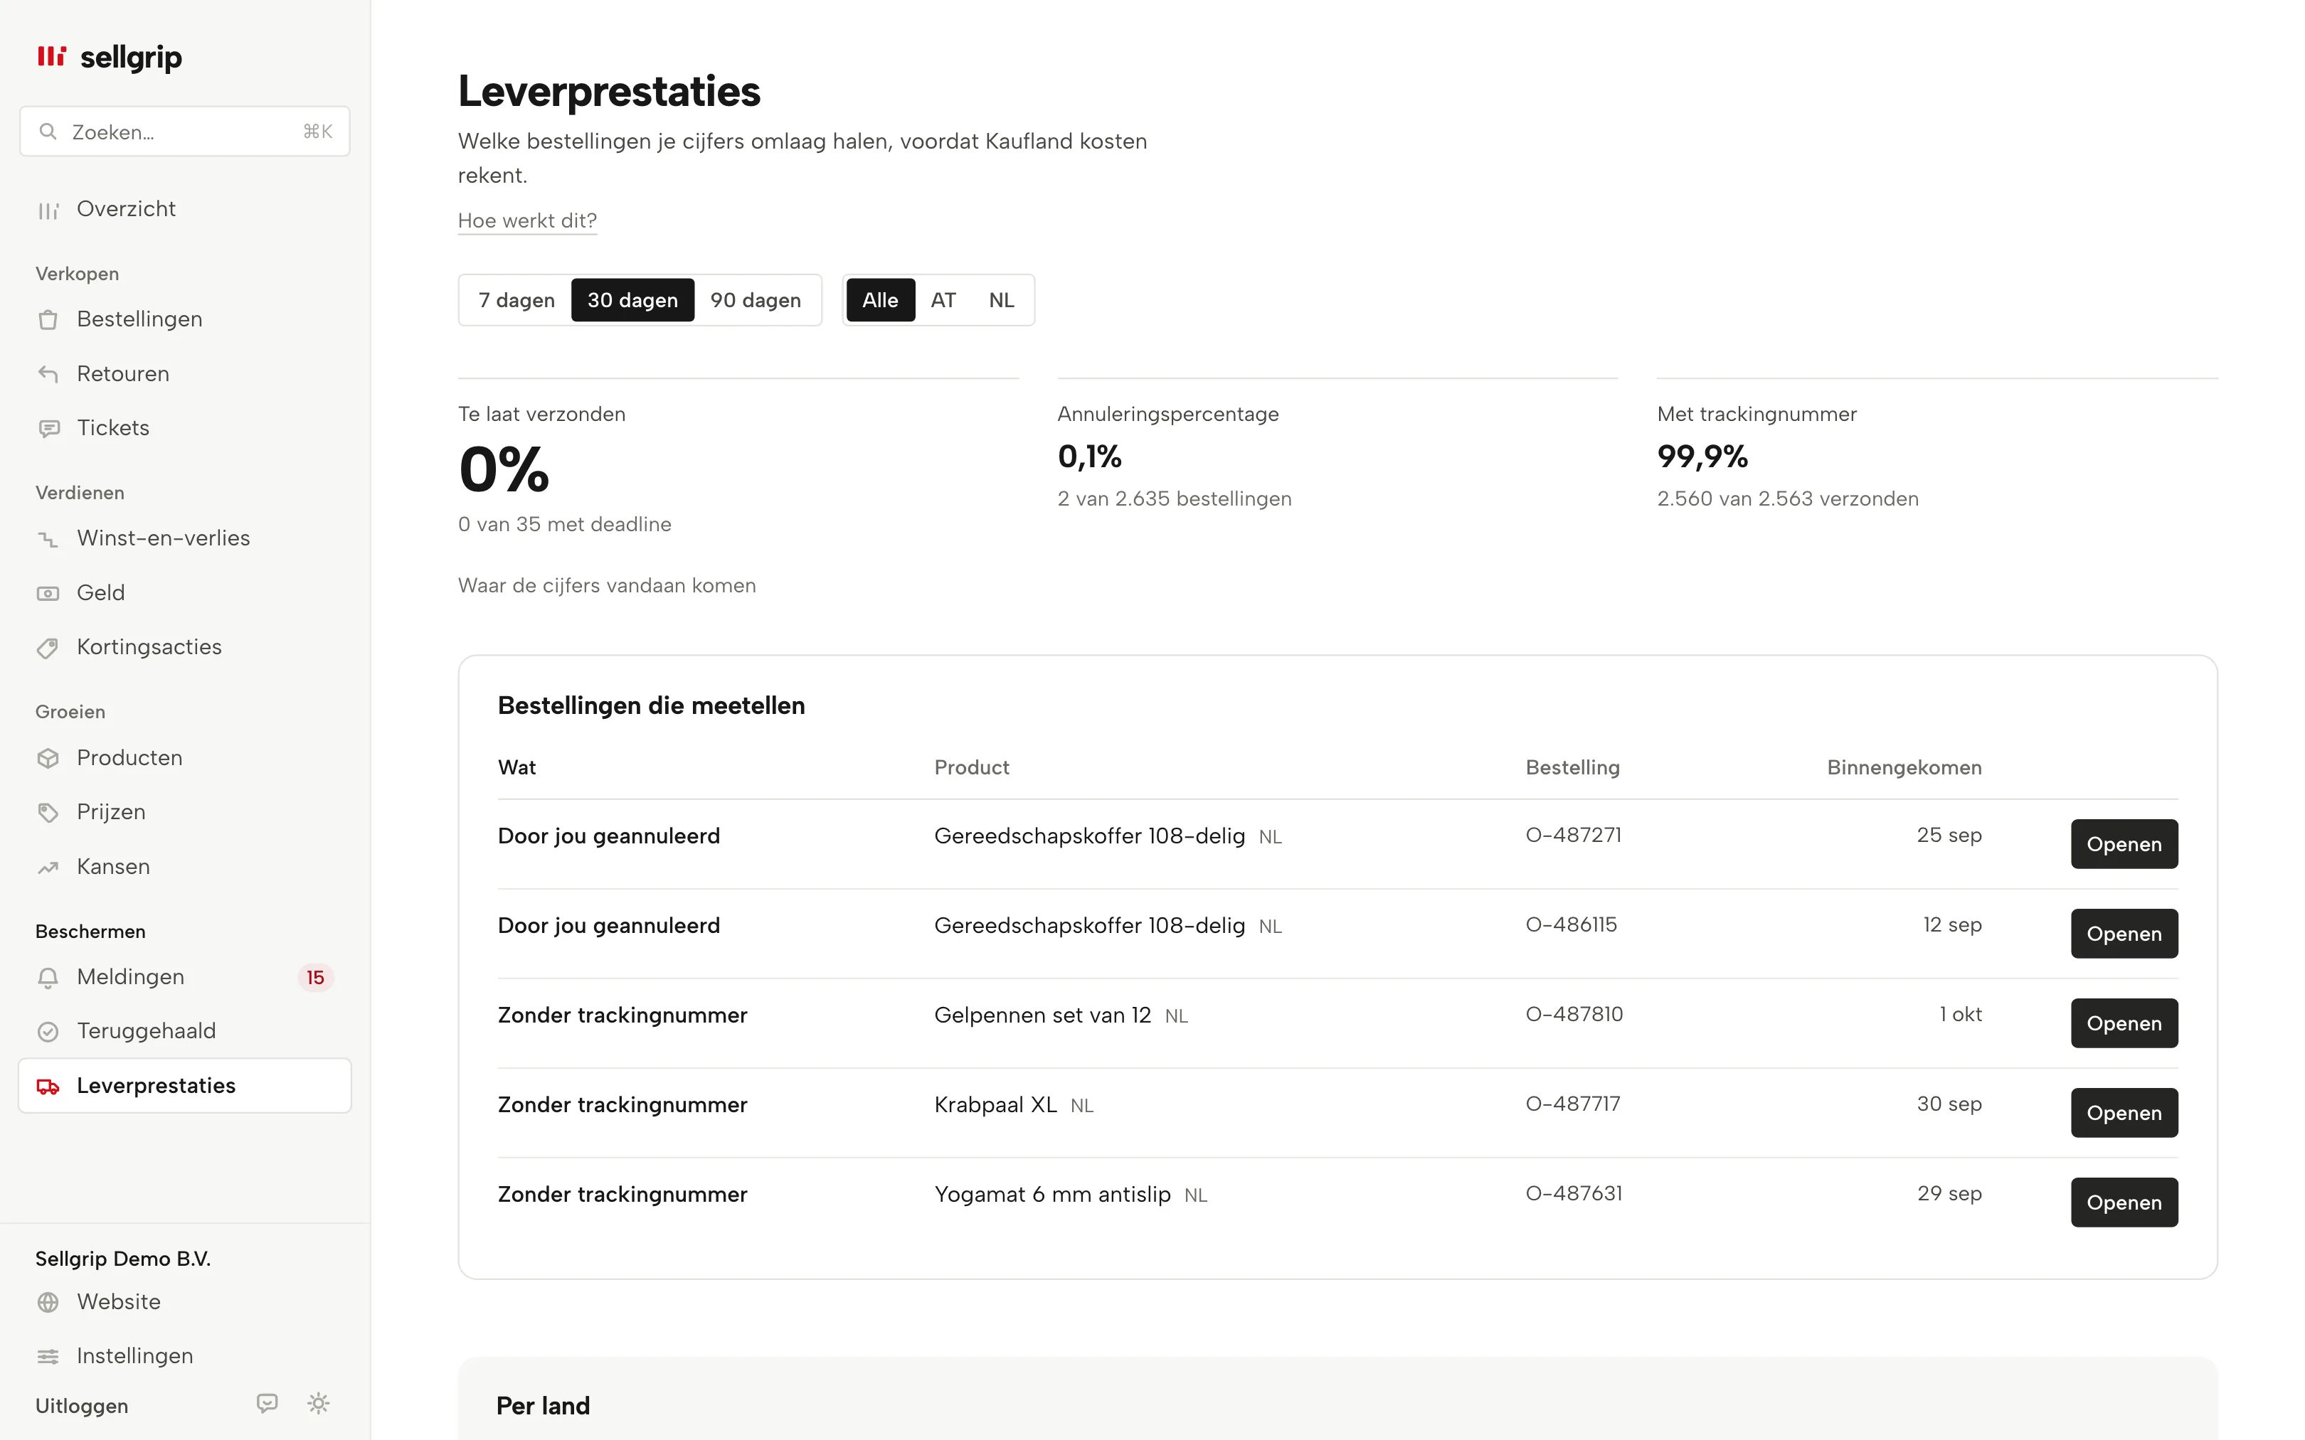Click the Overzicht bars icon

[x=48, y=210]
